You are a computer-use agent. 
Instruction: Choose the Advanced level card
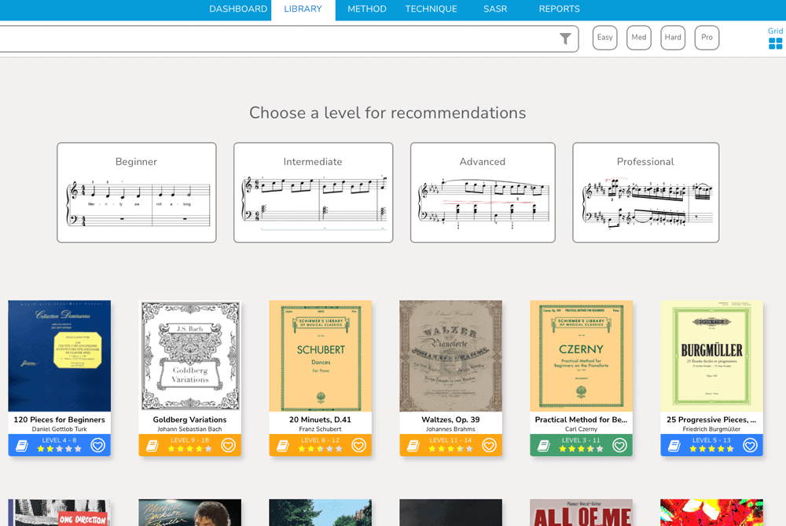483,192
